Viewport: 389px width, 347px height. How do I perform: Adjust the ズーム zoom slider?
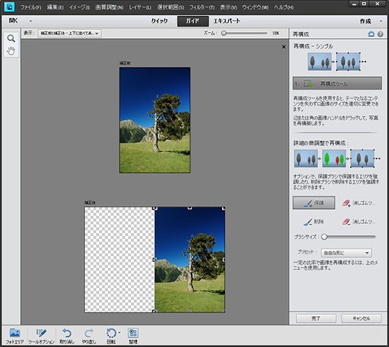pyautogui.click(x=245, y=33)
